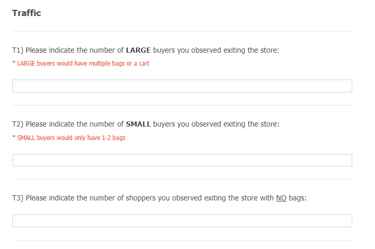This screenshot has width=375, height=249.
Task: Click the word bags: ending question T3
Action: tap(298, 198)
